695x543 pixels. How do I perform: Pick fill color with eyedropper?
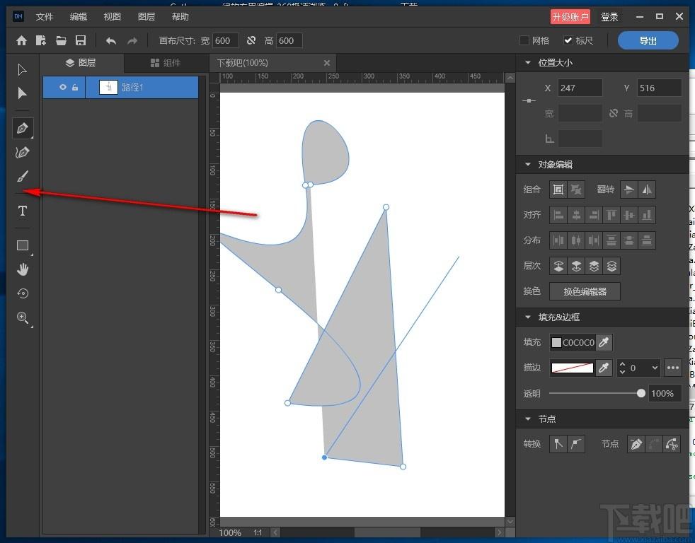click(604, 342)
